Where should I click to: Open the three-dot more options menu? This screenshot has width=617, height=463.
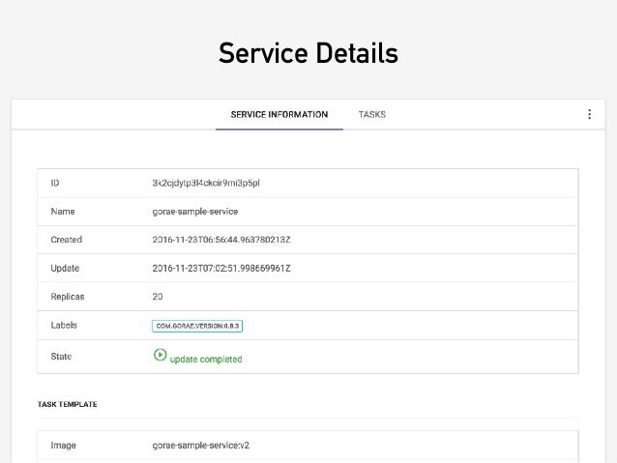[589, 114]
